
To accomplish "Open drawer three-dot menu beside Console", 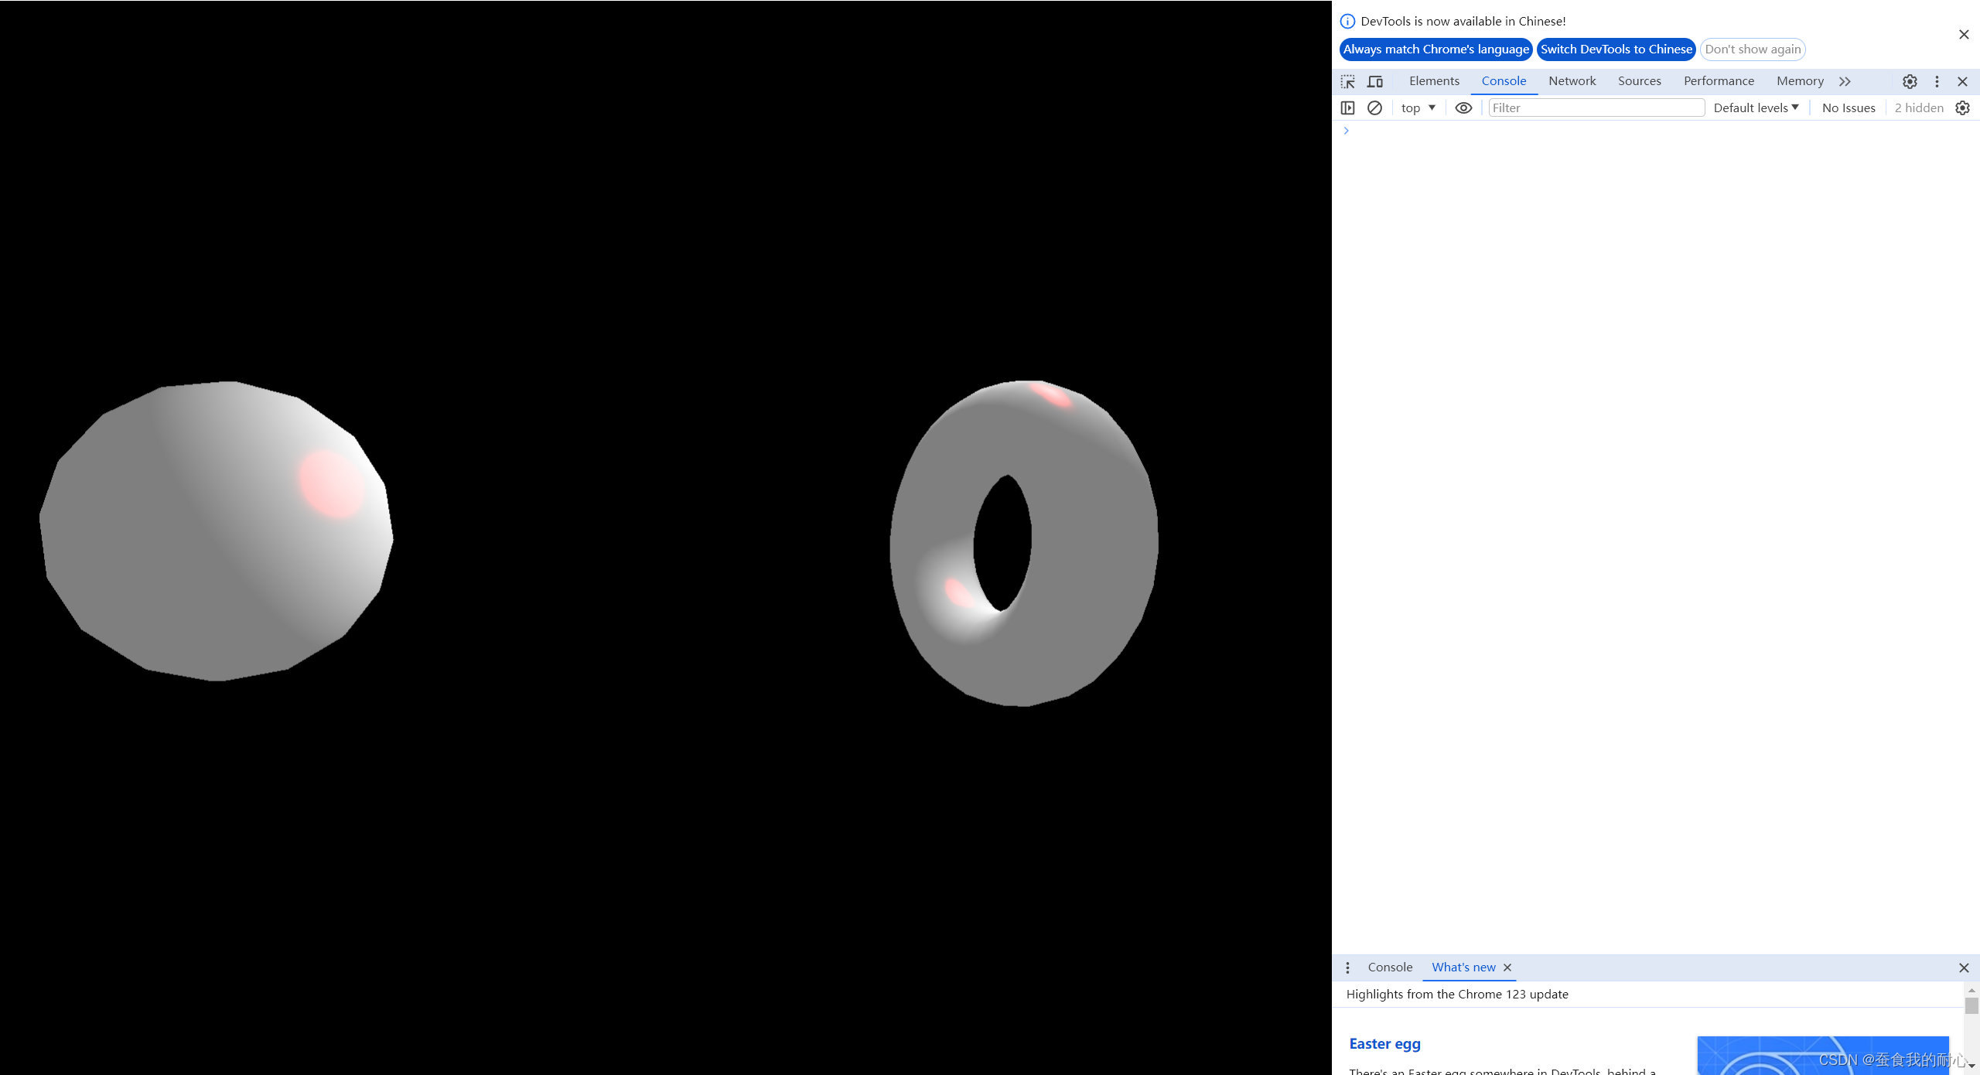I will coord(1347,967).
